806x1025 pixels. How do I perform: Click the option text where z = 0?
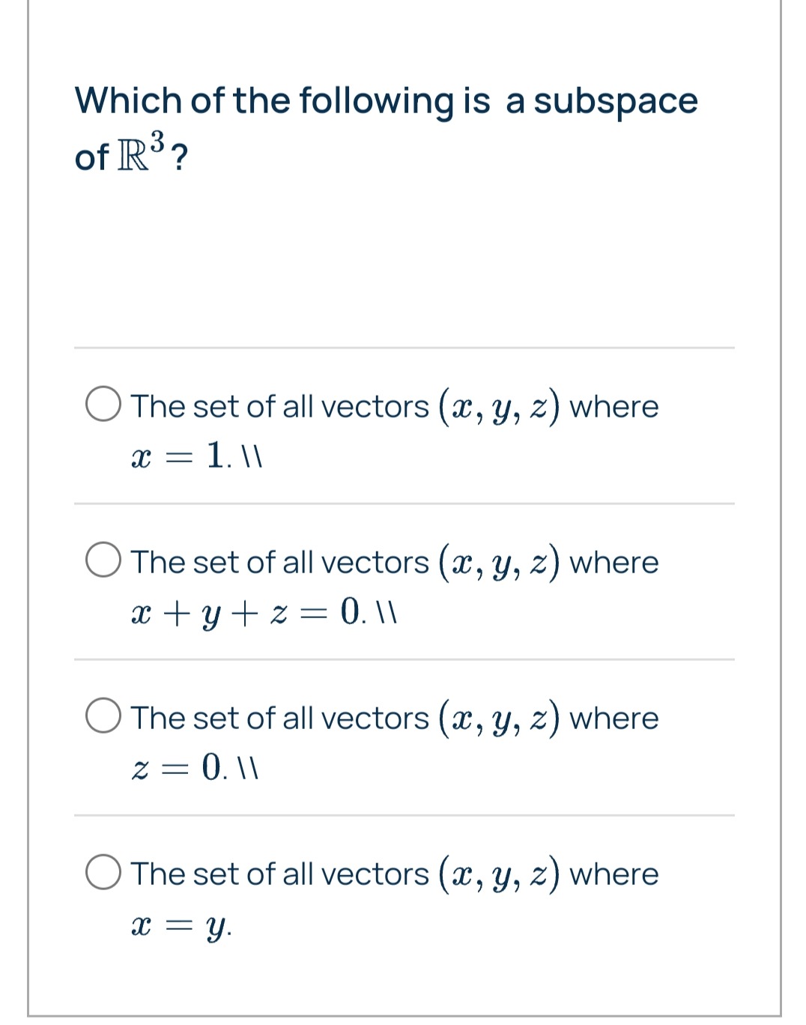pos(395,741)
